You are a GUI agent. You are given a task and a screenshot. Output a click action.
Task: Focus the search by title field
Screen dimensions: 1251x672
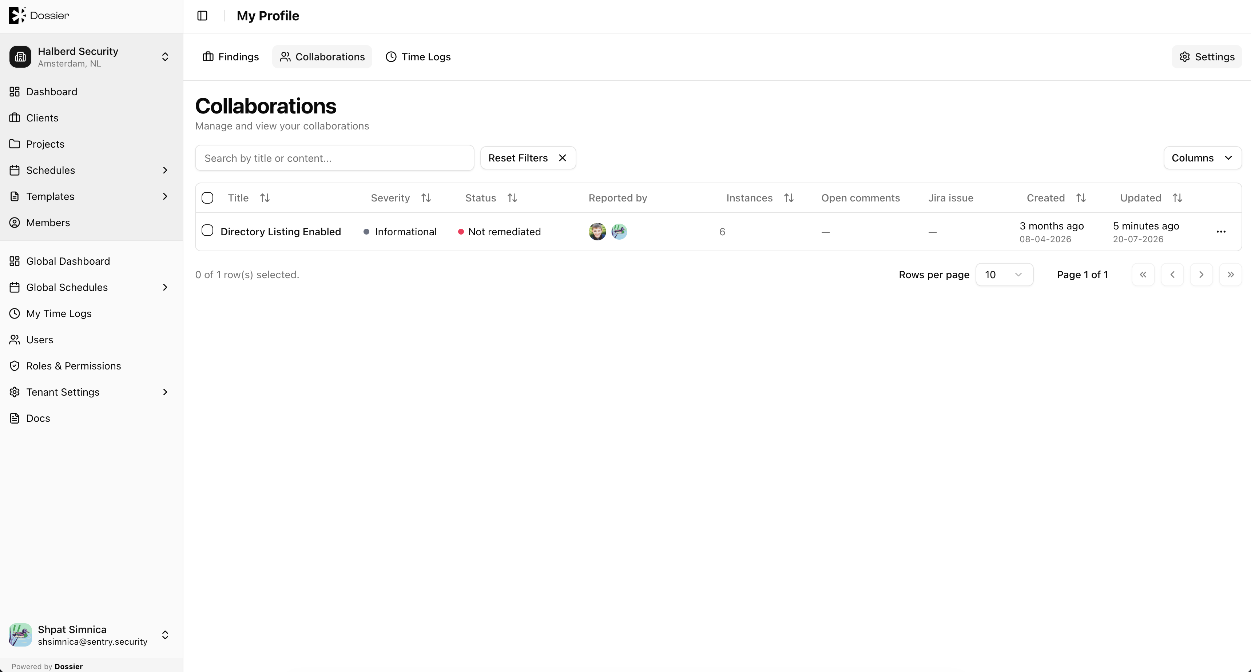(x=335, y=158)
